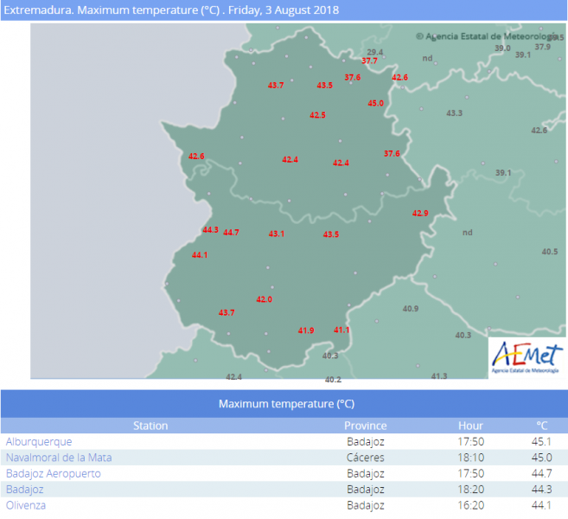Screen dimensions: 568x519
Task: Click the Extremadura page title bar
Action: coord(284,10)
